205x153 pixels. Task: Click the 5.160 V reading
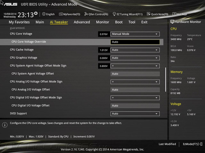click(191, 114)
